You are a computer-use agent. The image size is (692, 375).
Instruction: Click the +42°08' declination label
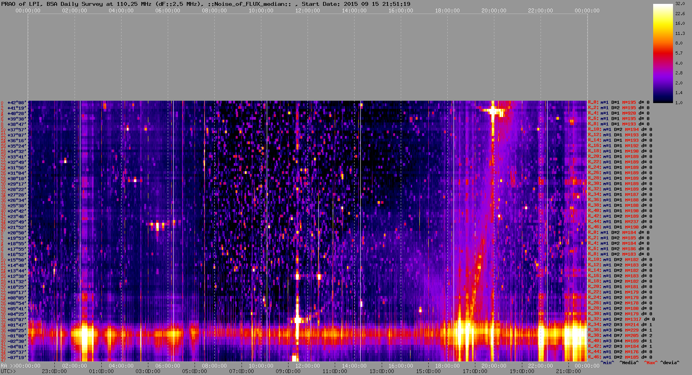click(17, 103)
